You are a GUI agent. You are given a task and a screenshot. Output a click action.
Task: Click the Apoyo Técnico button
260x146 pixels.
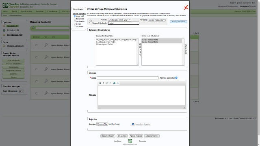(x=136, y=136)
